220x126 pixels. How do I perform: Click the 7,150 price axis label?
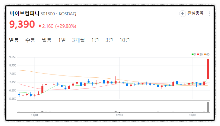[13, 82]
